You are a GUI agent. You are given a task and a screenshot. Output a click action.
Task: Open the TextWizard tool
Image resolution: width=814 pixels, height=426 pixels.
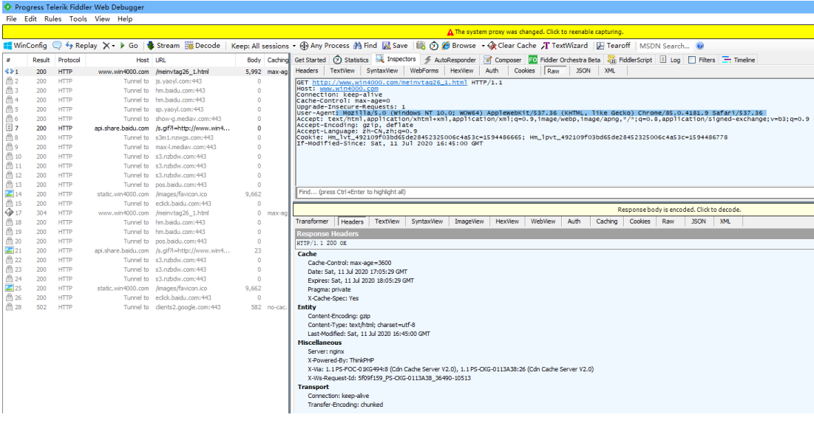[564, 46]
